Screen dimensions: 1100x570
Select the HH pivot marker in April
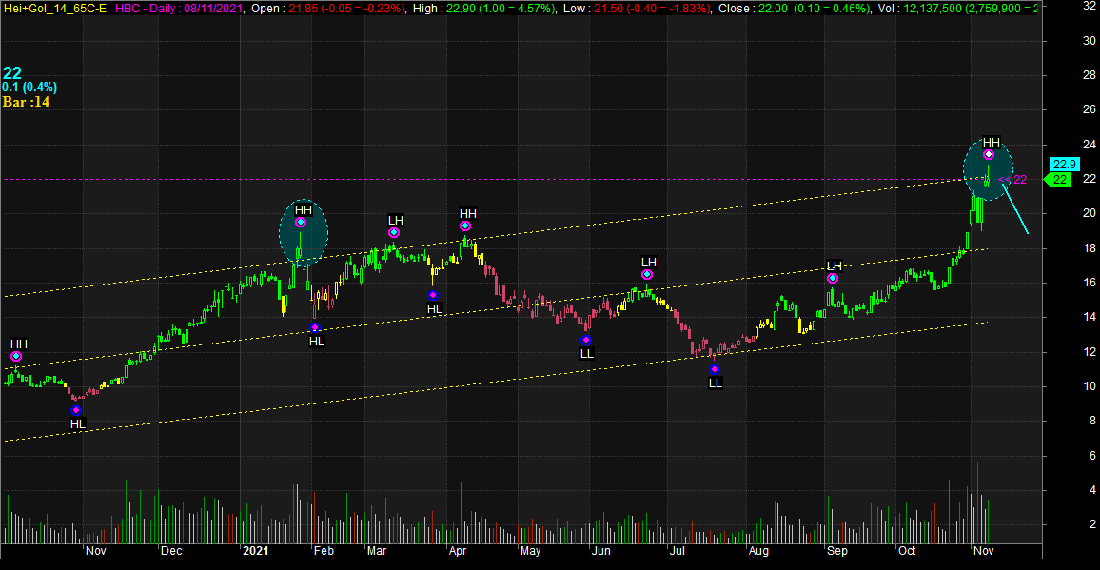click(x=465, y=226)
